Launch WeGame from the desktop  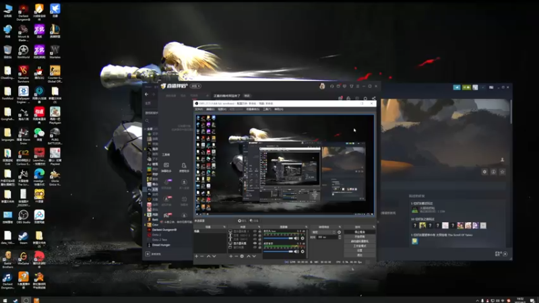click(x=24, y=257)
